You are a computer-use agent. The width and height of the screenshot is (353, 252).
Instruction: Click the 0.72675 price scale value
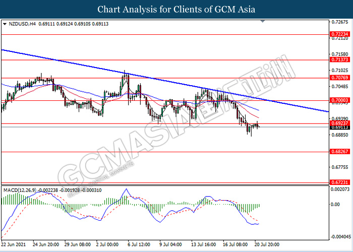pos(340,22)
